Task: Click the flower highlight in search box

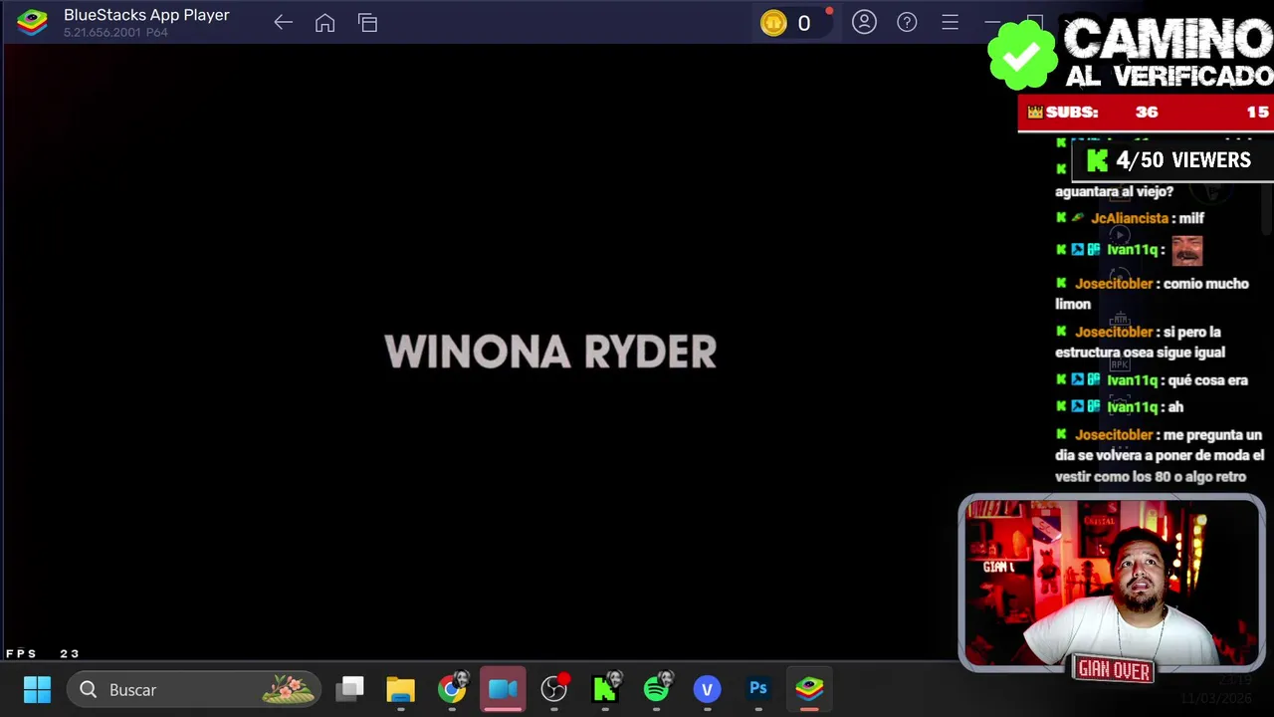Action: [x=288, y=689]
